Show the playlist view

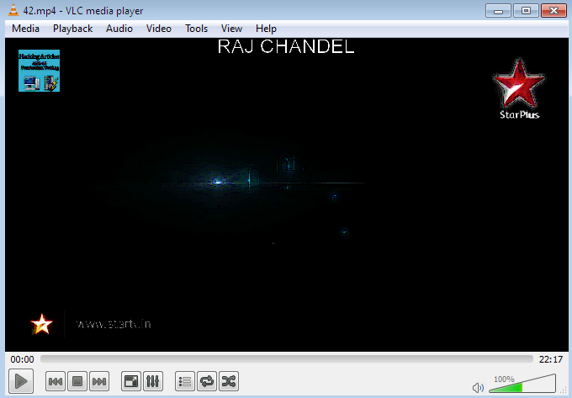coord(185,381)
